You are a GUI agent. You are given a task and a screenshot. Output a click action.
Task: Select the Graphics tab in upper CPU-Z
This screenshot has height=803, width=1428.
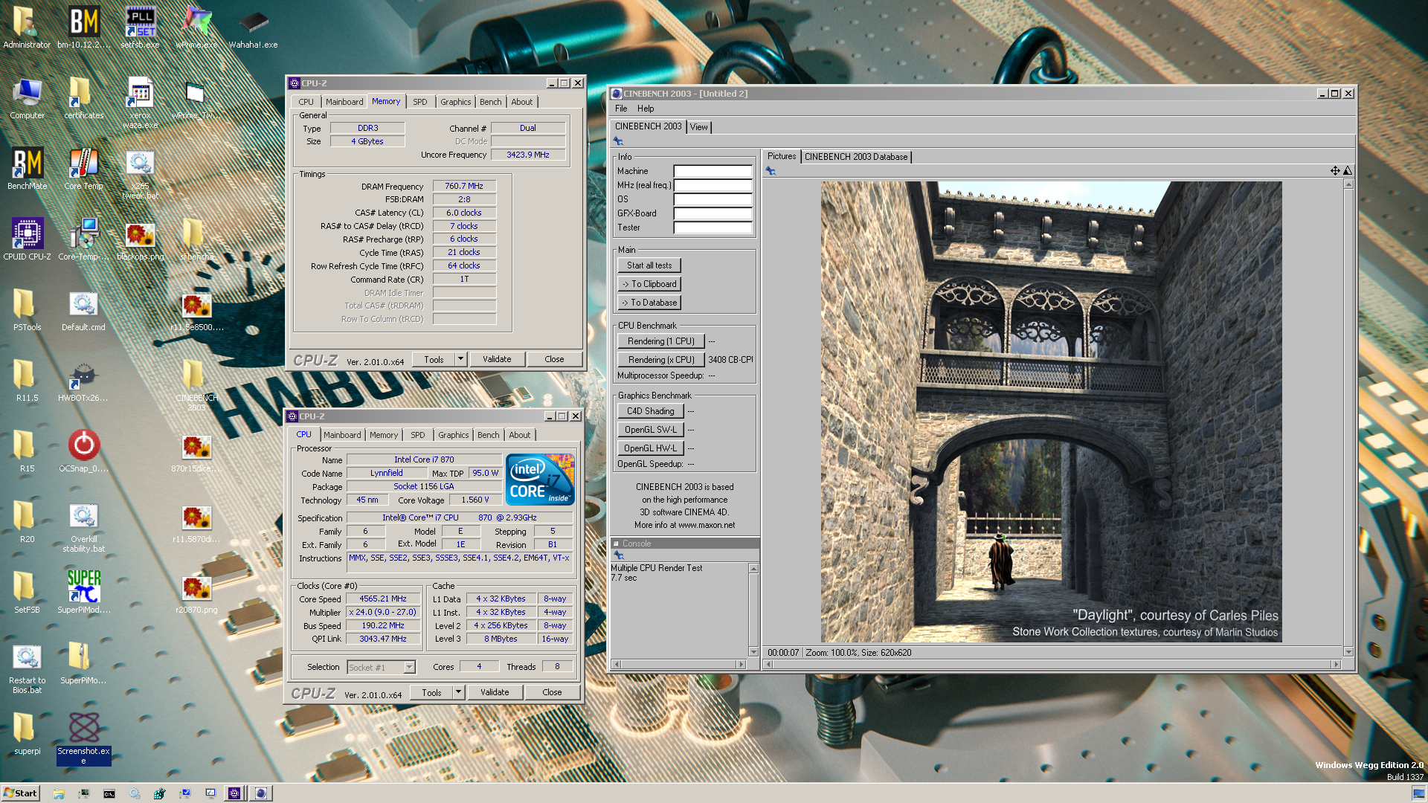[x=456, y=102]
